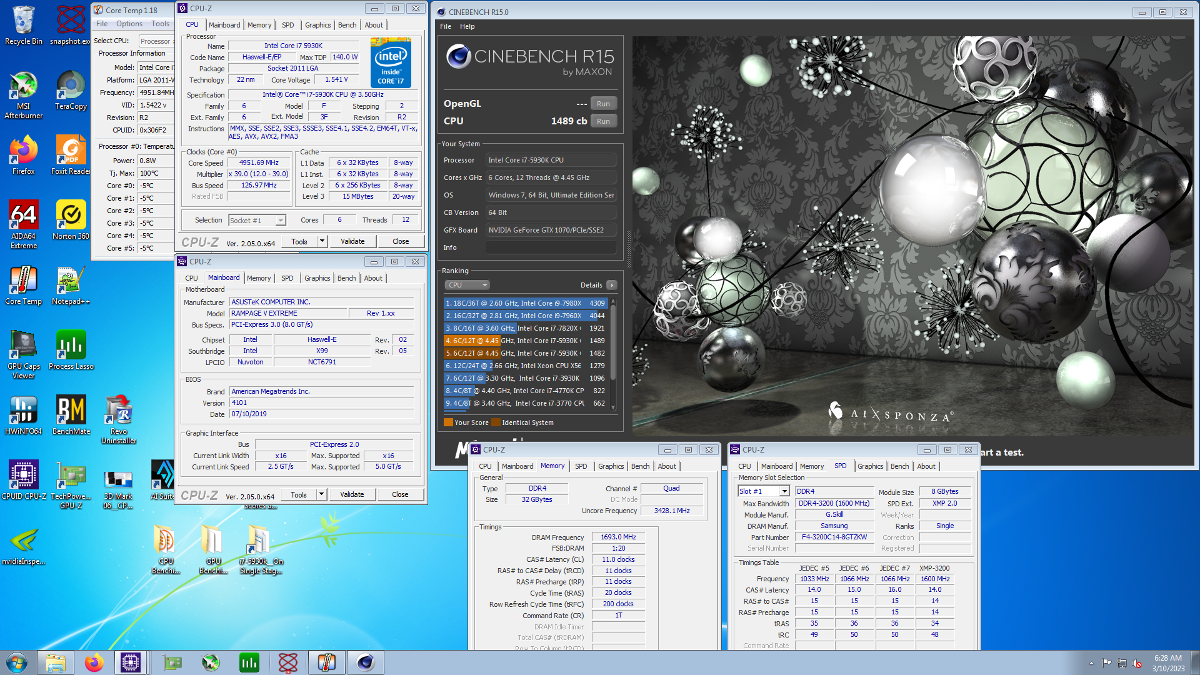This screenshot has height=675, width=1200.
Task: Open BenchMate desktop icon
Action: coord(71,415)
